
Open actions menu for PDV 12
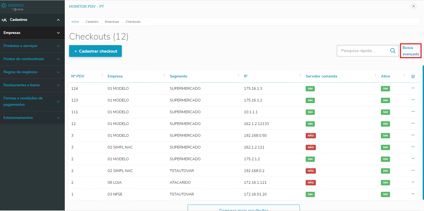413,123
